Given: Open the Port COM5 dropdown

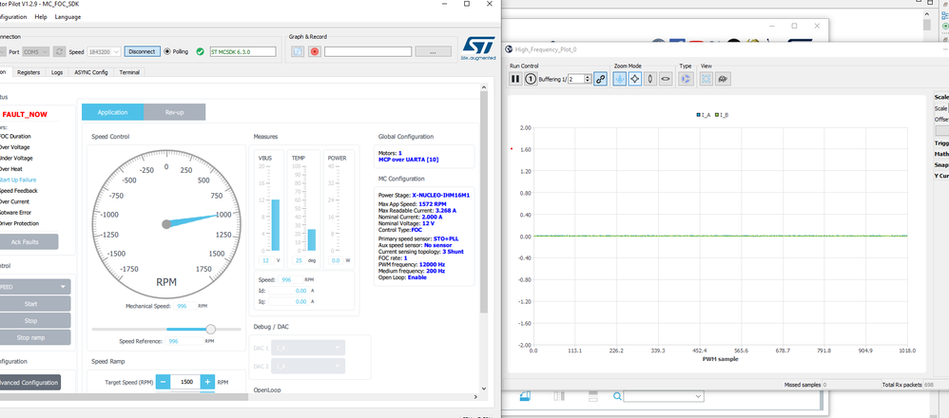Looking at the screenshot, I should (x=36, y=52).
